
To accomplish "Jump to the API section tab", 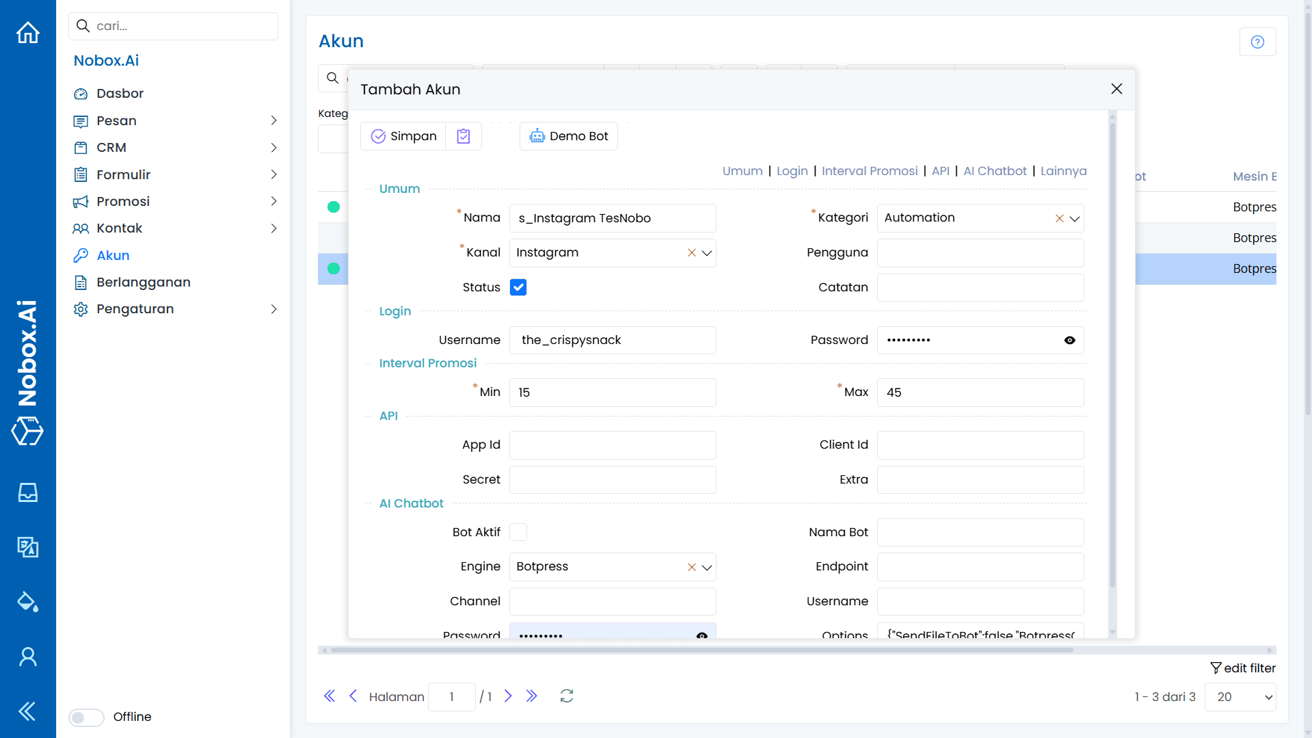I will [x=940, y=171].
